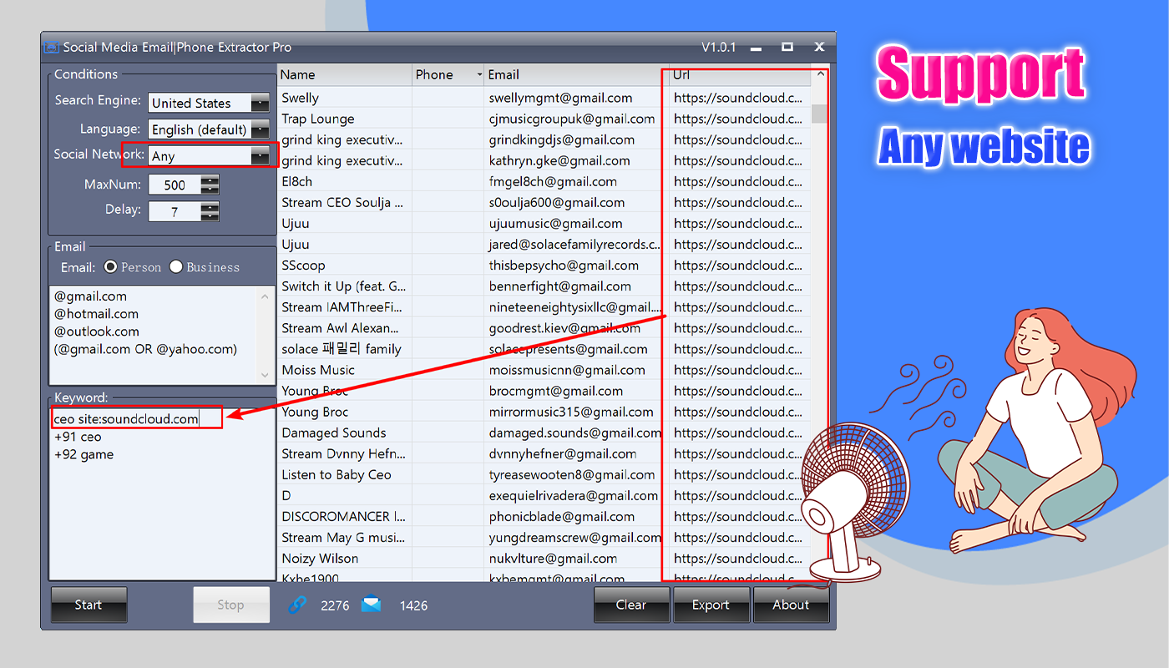Select the 'Swelly' name cell
Screen dimensions: 1169x668
coord(301,98)
